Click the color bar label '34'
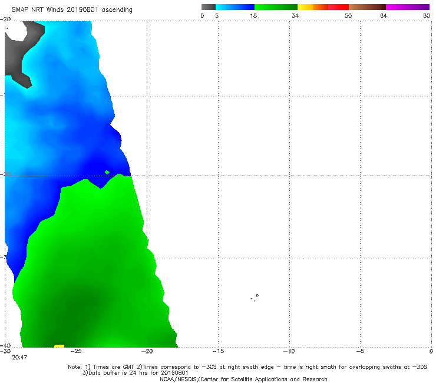Image resolution: width=436 pixels, height=383 pixels. (295, 15)
